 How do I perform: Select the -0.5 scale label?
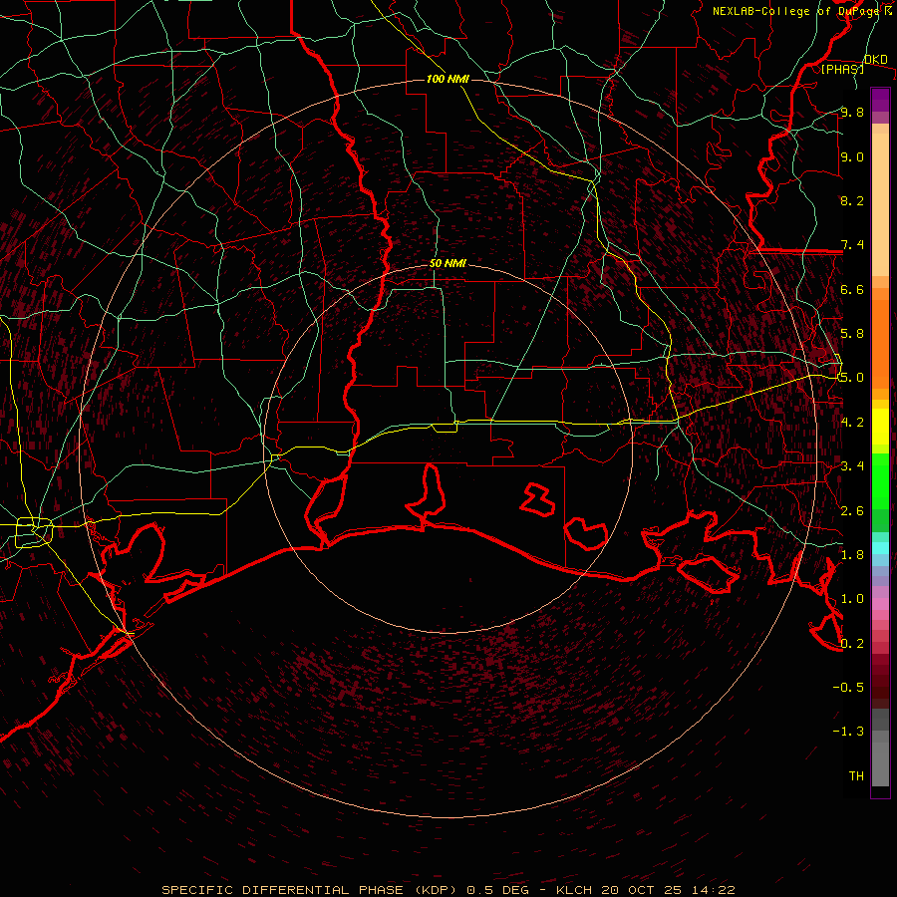(x=848, y=688)
